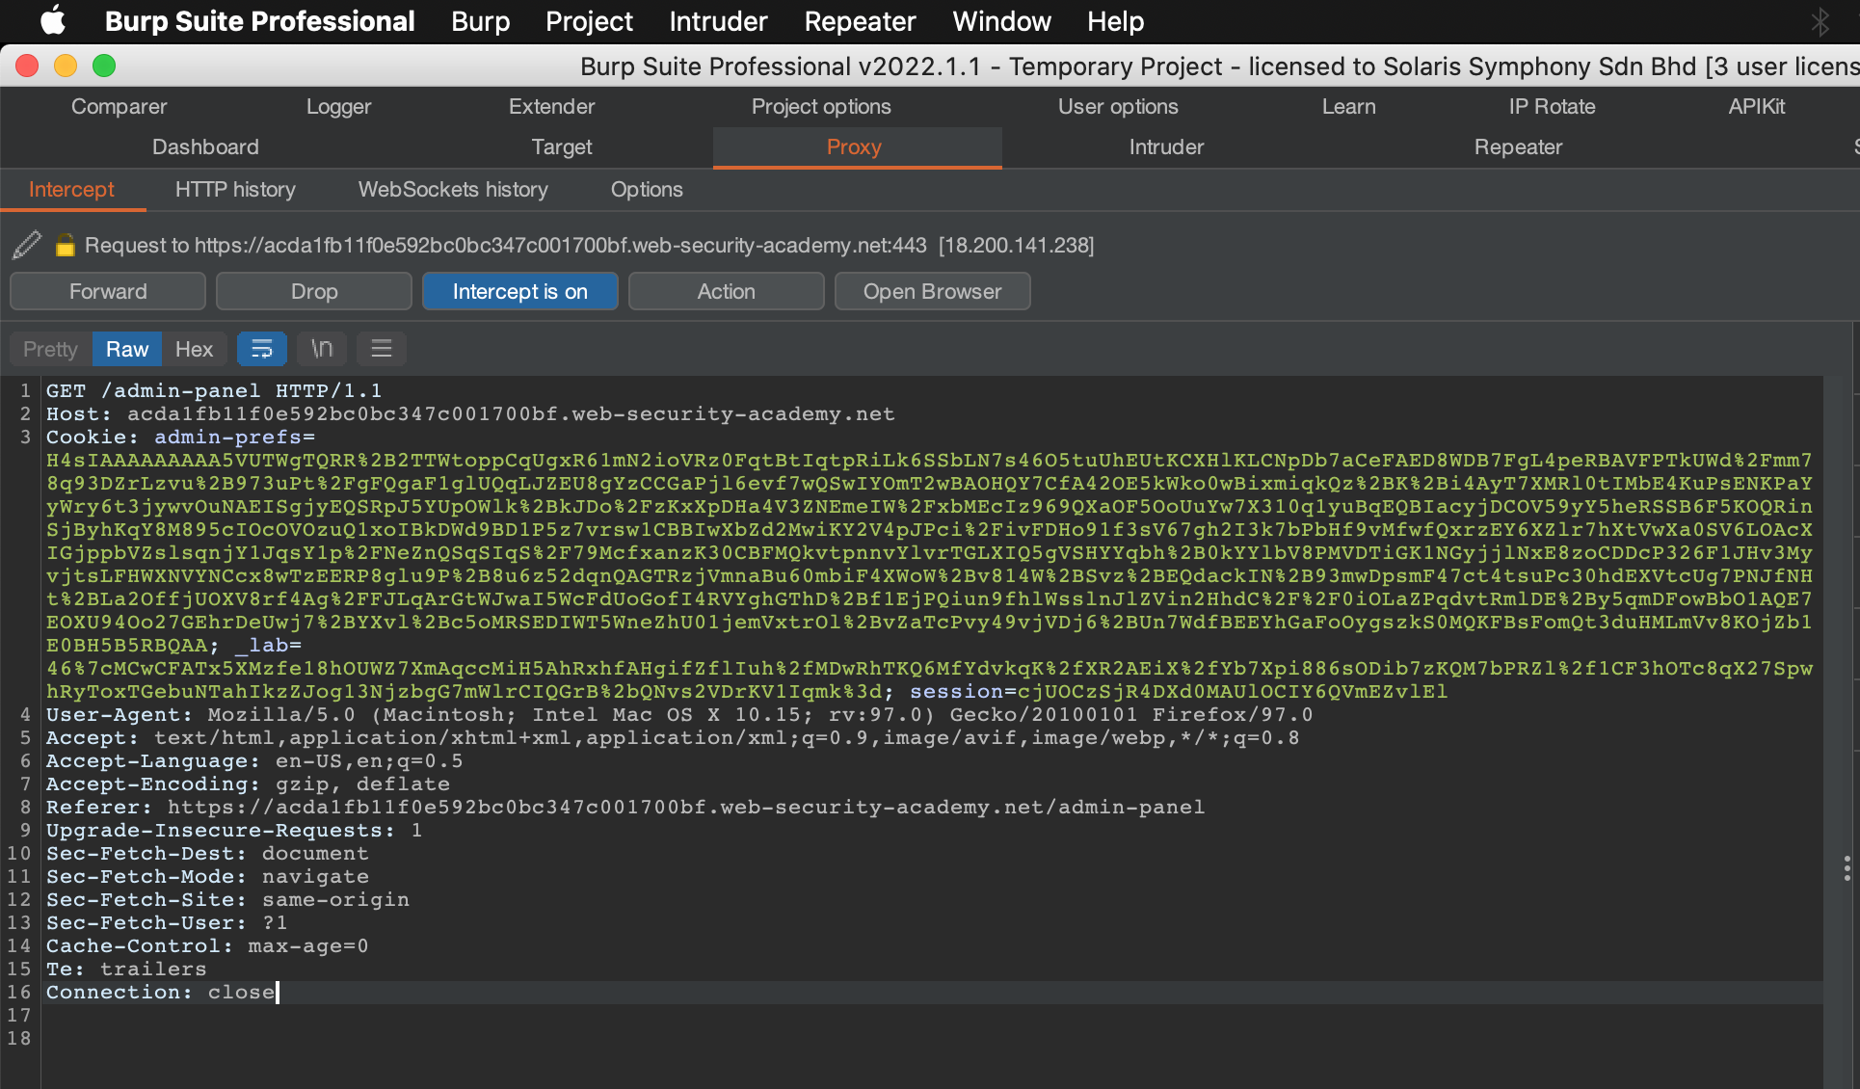The width and height of the screenshot is (1860, 1089).
Task: Switch to the main Repeater tab
Action: tap(1518, 147)
